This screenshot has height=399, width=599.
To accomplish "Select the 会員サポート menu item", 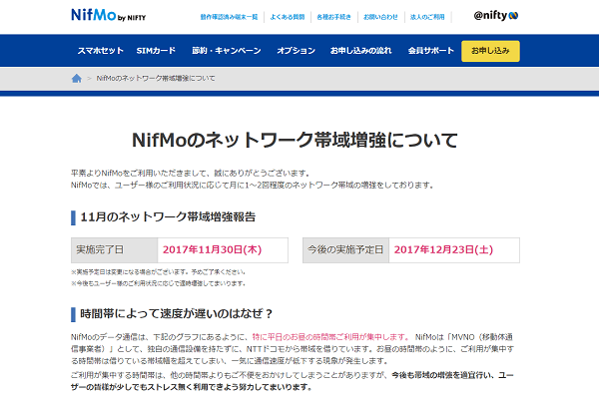I will (431, 51).
